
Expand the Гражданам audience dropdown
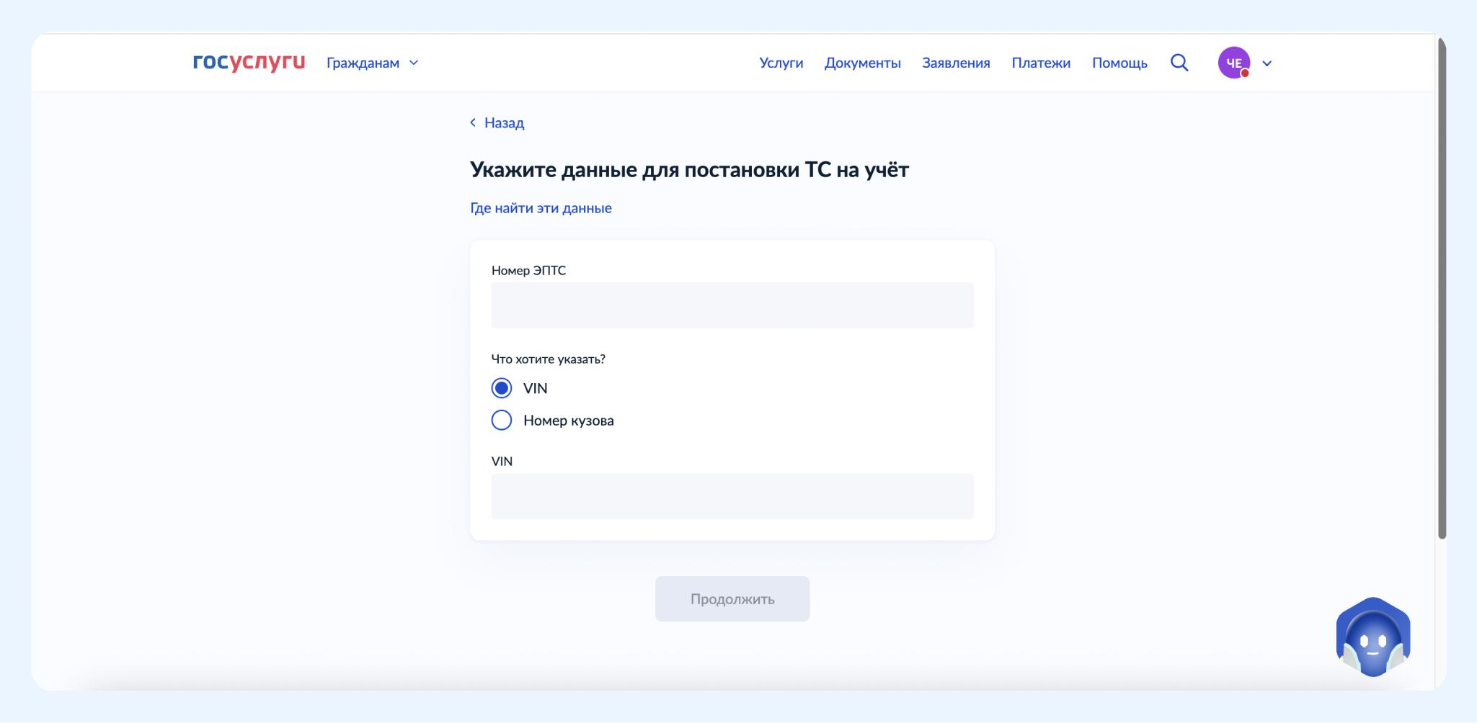372,63
